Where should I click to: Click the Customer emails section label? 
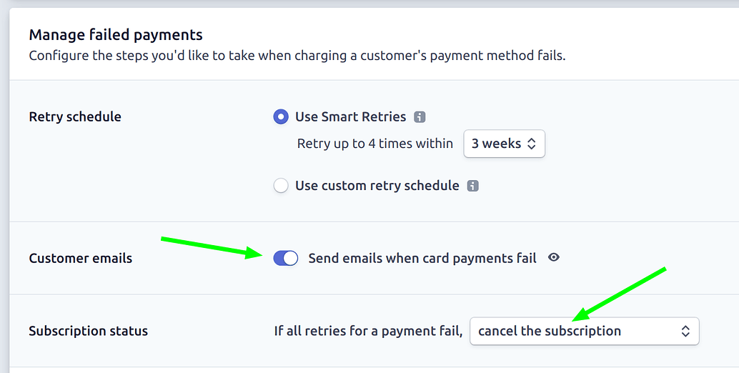coord(81,259)
